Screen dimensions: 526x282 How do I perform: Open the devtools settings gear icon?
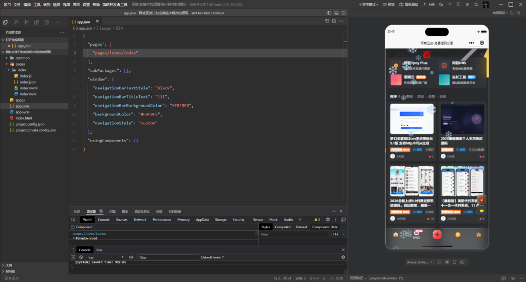click(328, 219)
